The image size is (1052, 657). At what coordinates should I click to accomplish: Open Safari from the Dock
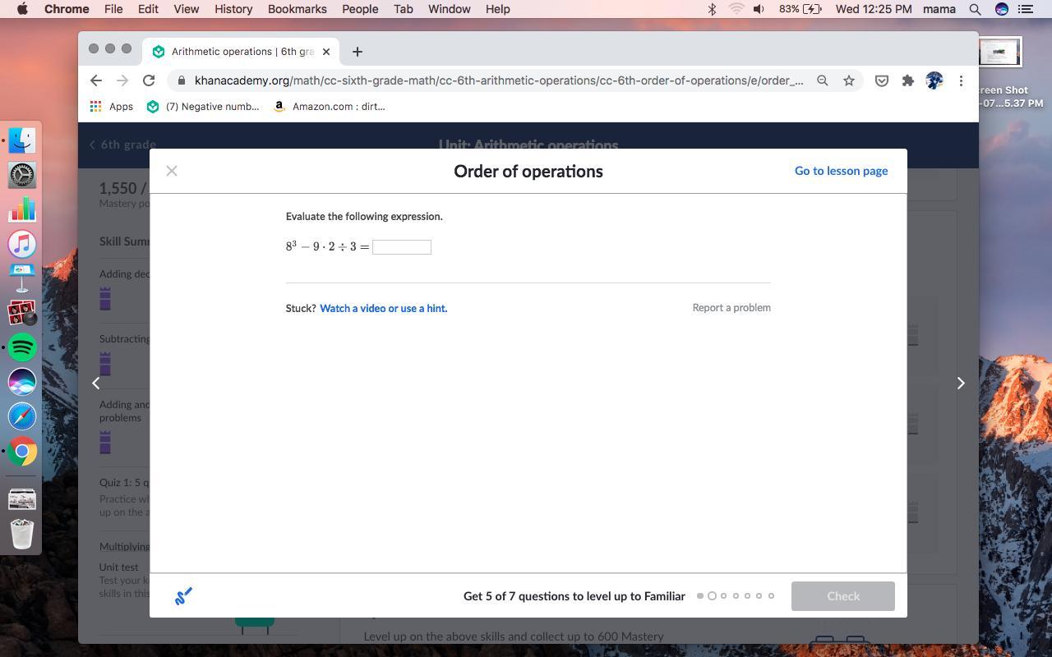tap(22, 416)
